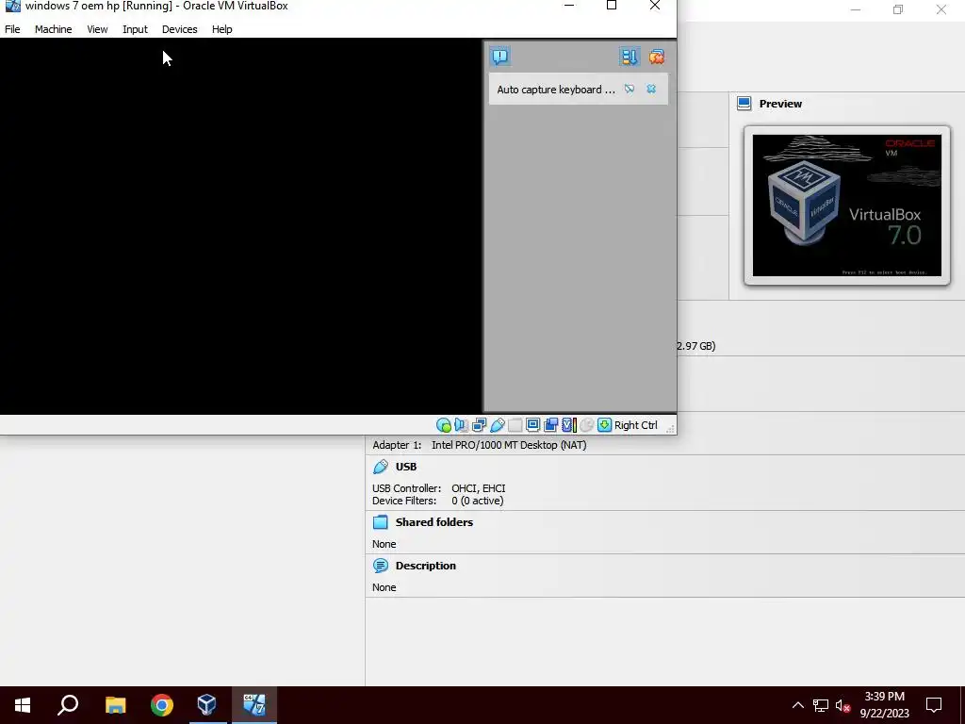965x724 pixels.
Task: Click the Description section speech icon
Action: (381, 566)
